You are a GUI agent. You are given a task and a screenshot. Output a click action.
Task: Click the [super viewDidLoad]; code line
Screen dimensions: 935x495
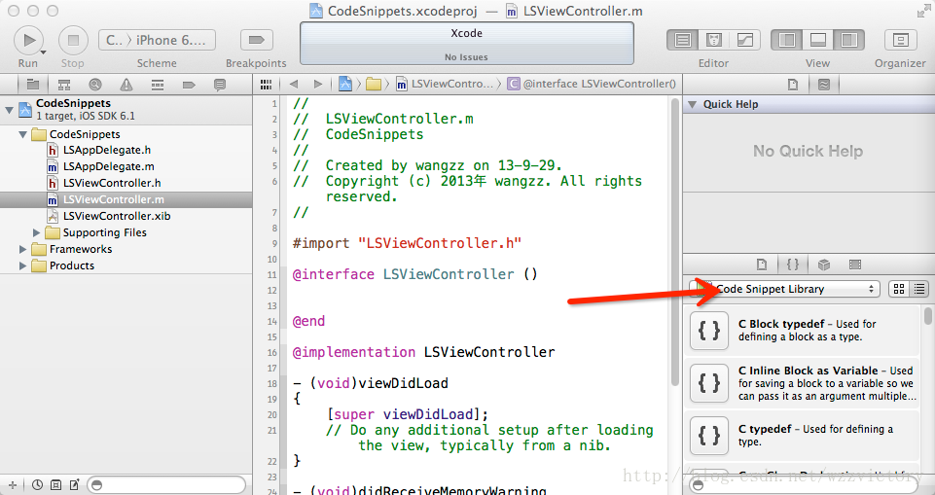[408, 414]
